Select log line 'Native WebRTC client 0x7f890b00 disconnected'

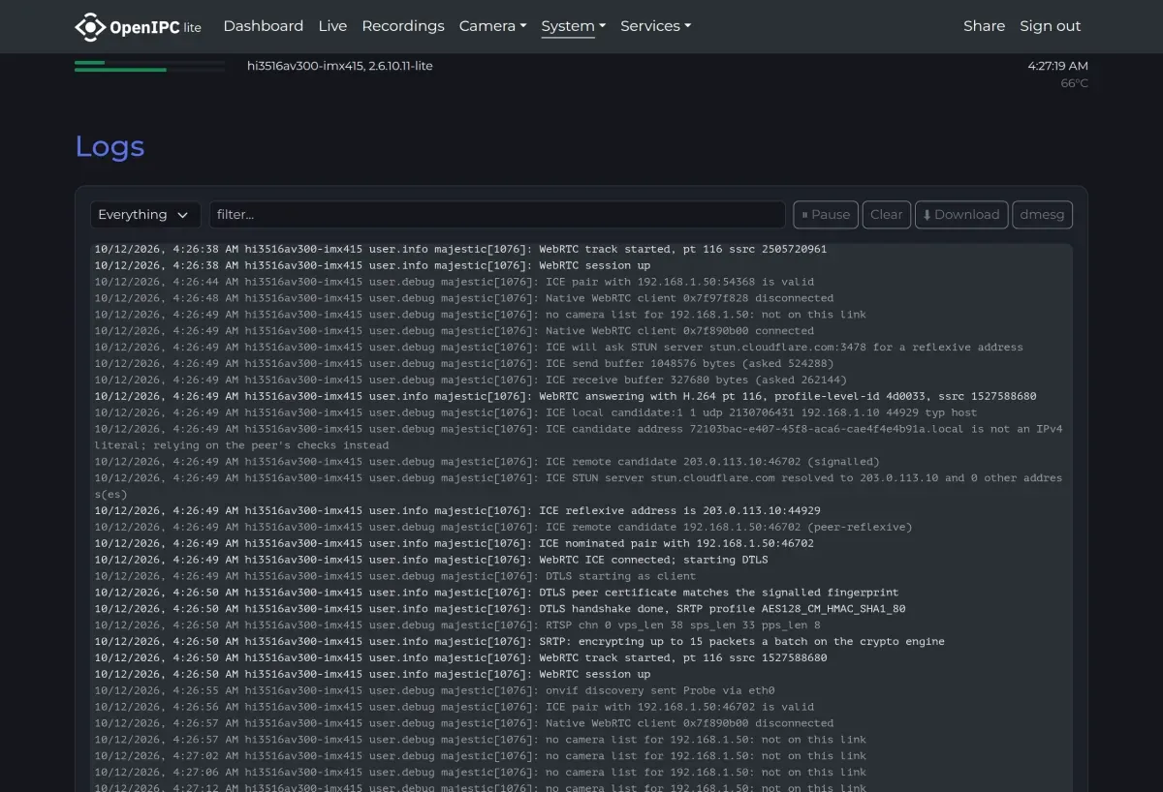[463, 724]
